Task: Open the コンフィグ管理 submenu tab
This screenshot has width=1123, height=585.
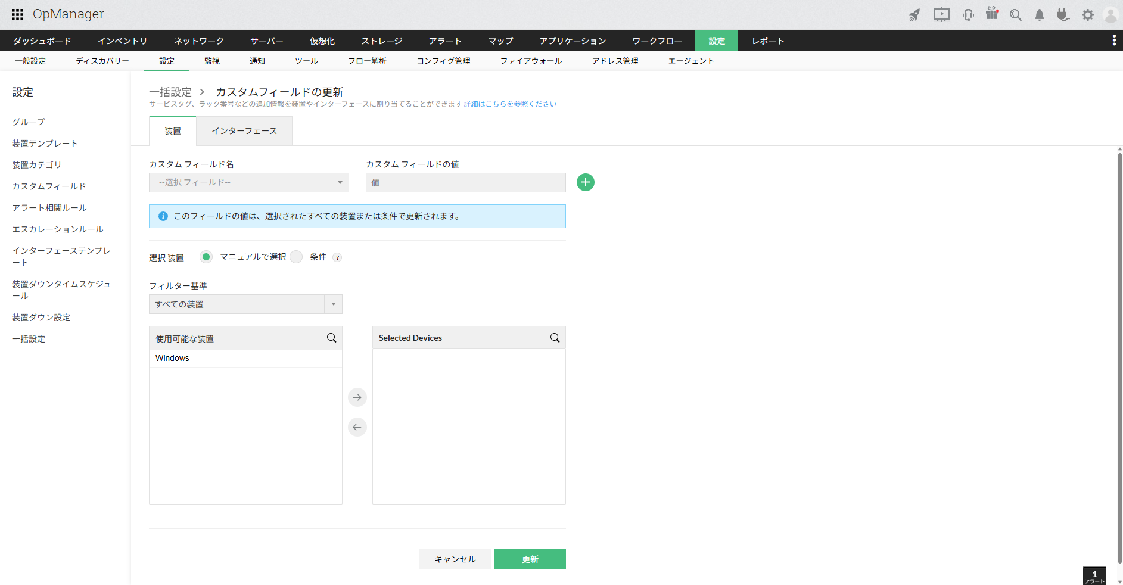Action: [x=444, y=61]
